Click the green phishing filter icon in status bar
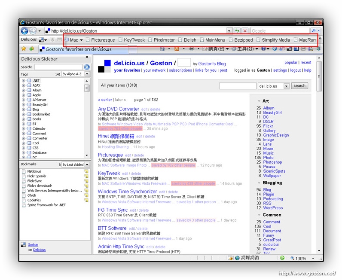The height and width of the screenshot is (280, 342). coord(282,258)
